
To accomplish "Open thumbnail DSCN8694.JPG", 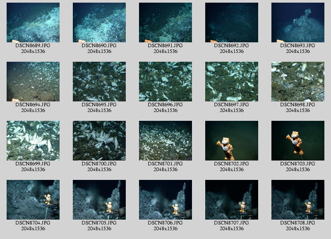I will point(33,82).
